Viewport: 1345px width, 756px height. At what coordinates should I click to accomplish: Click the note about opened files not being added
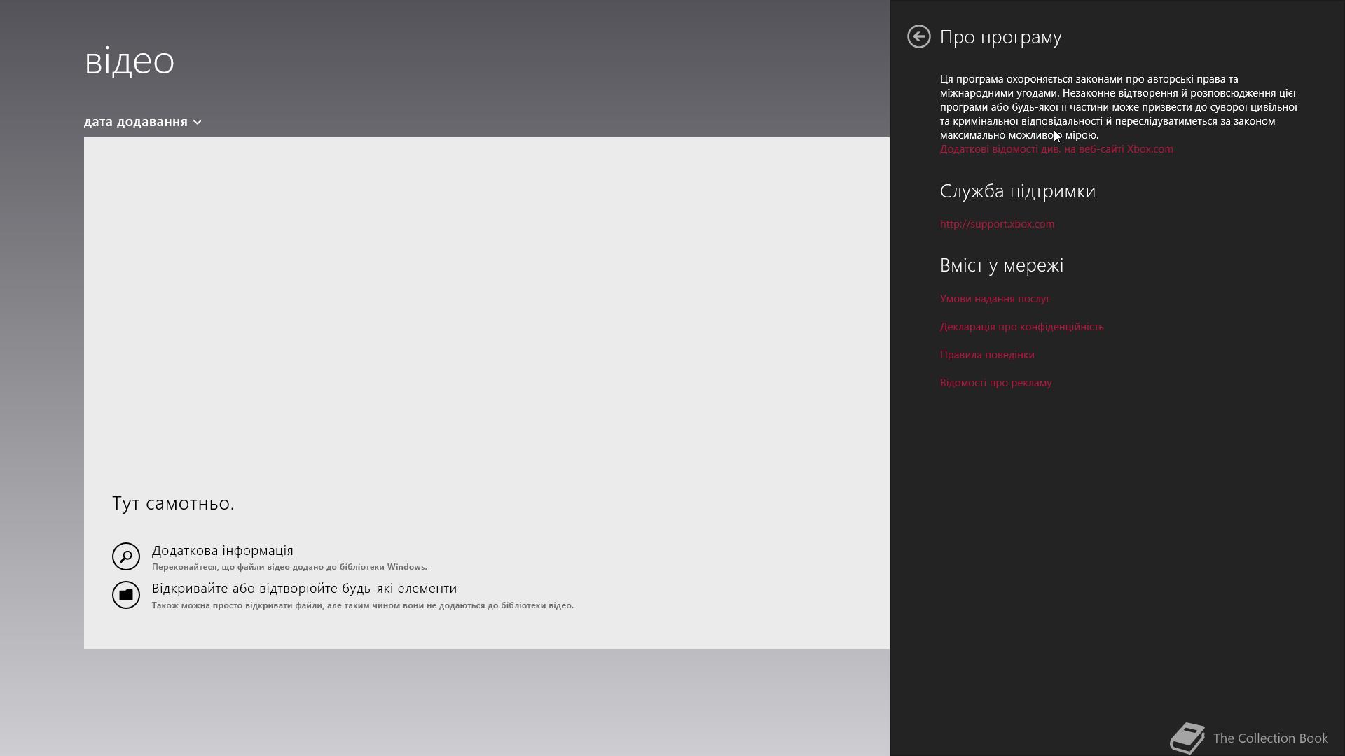point(363,605)
